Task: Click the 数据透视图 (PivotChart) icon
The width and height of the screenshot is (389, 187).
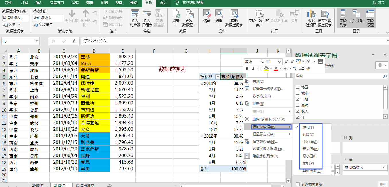Action: coord(311,14)
